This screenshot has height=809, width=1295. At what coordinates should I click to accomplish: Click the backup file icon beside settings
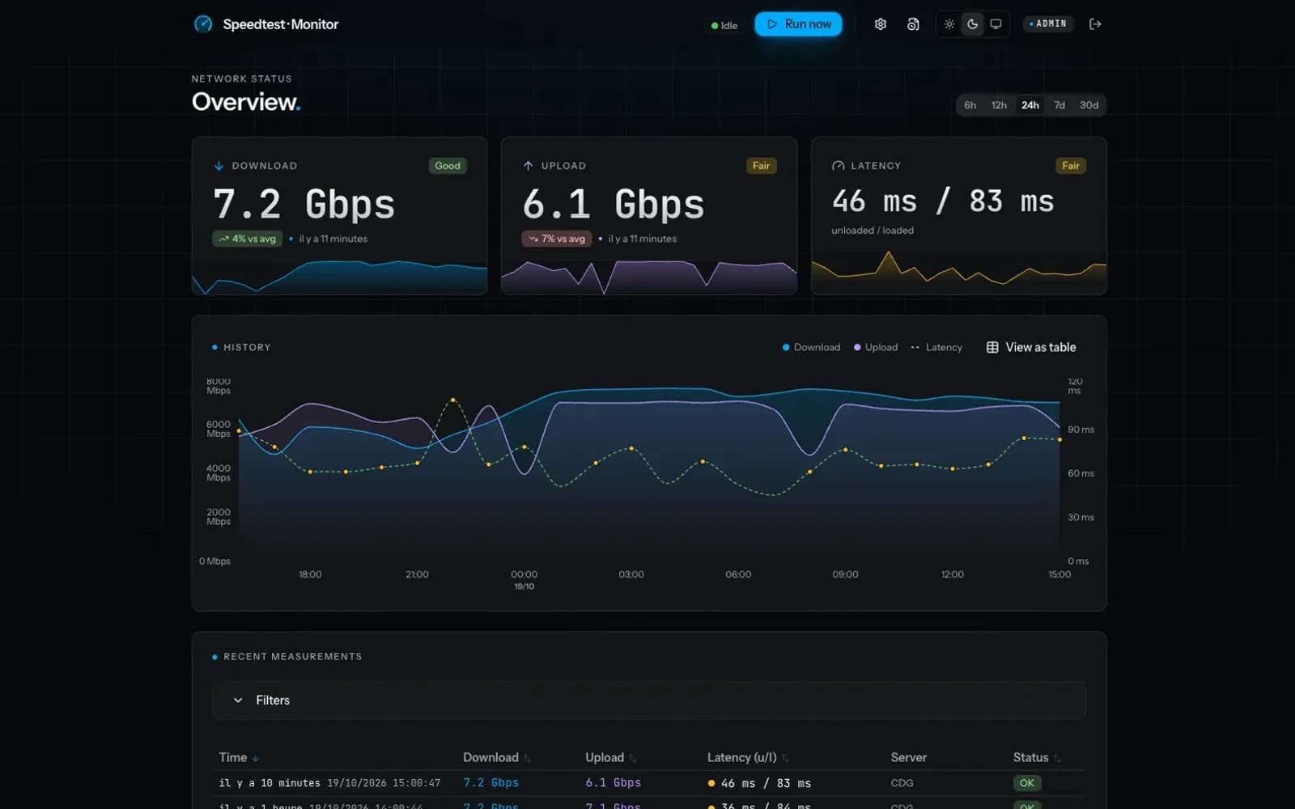(x=913, y=24)
